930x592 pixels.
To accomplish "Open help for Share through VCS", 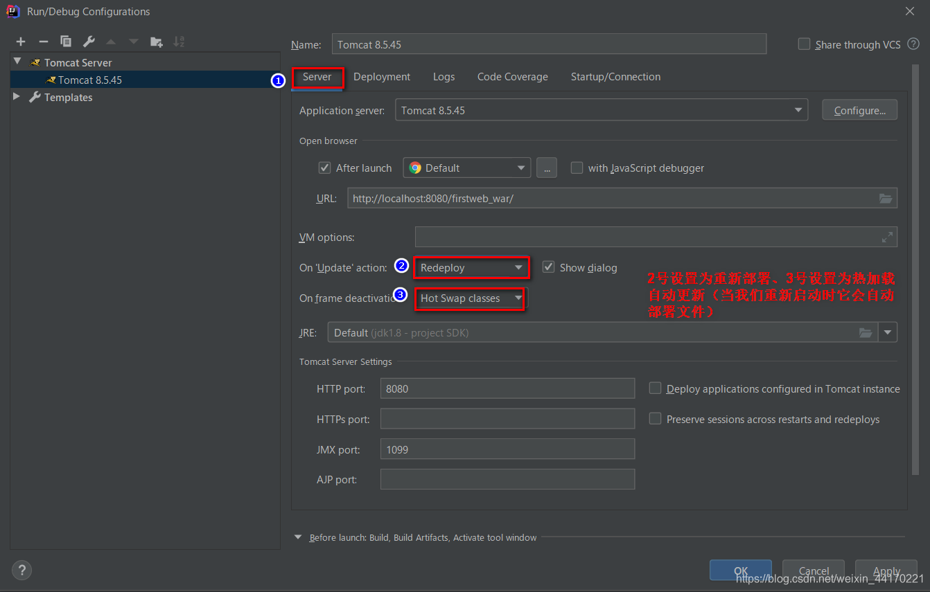I will (x=913, y=44).
